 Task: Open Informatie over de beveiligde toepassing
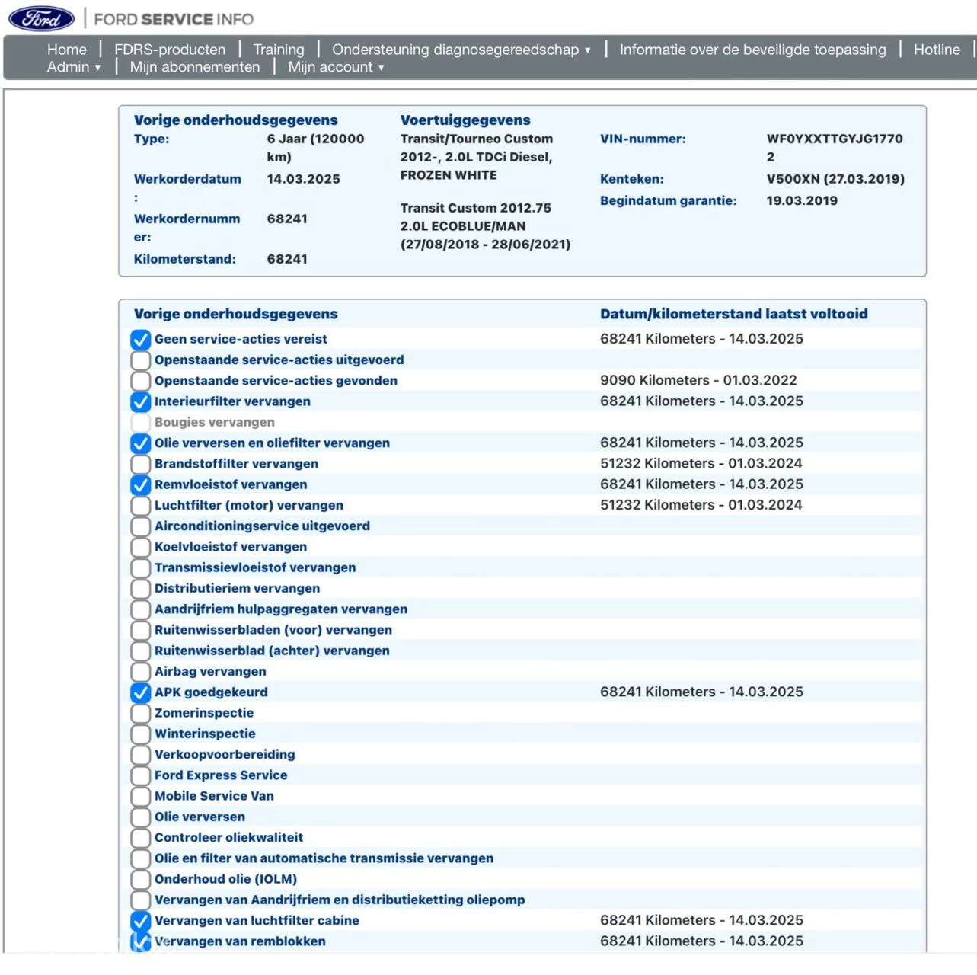pos(753,50)
